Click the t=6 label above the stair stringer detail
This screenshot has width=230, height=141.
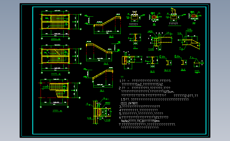coord(189,29)
